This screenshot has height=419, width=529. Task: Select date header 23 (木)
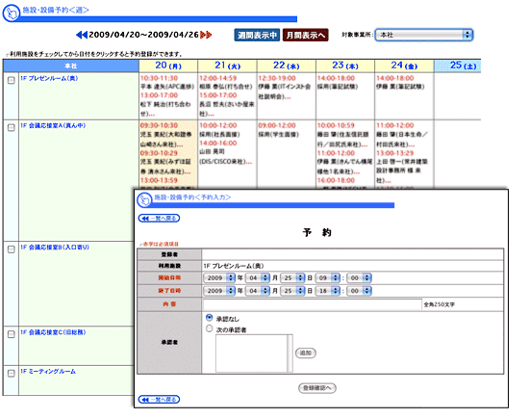(x=345, y=65)
